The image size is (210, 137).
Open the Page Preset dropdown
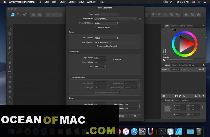pos(116,19)
